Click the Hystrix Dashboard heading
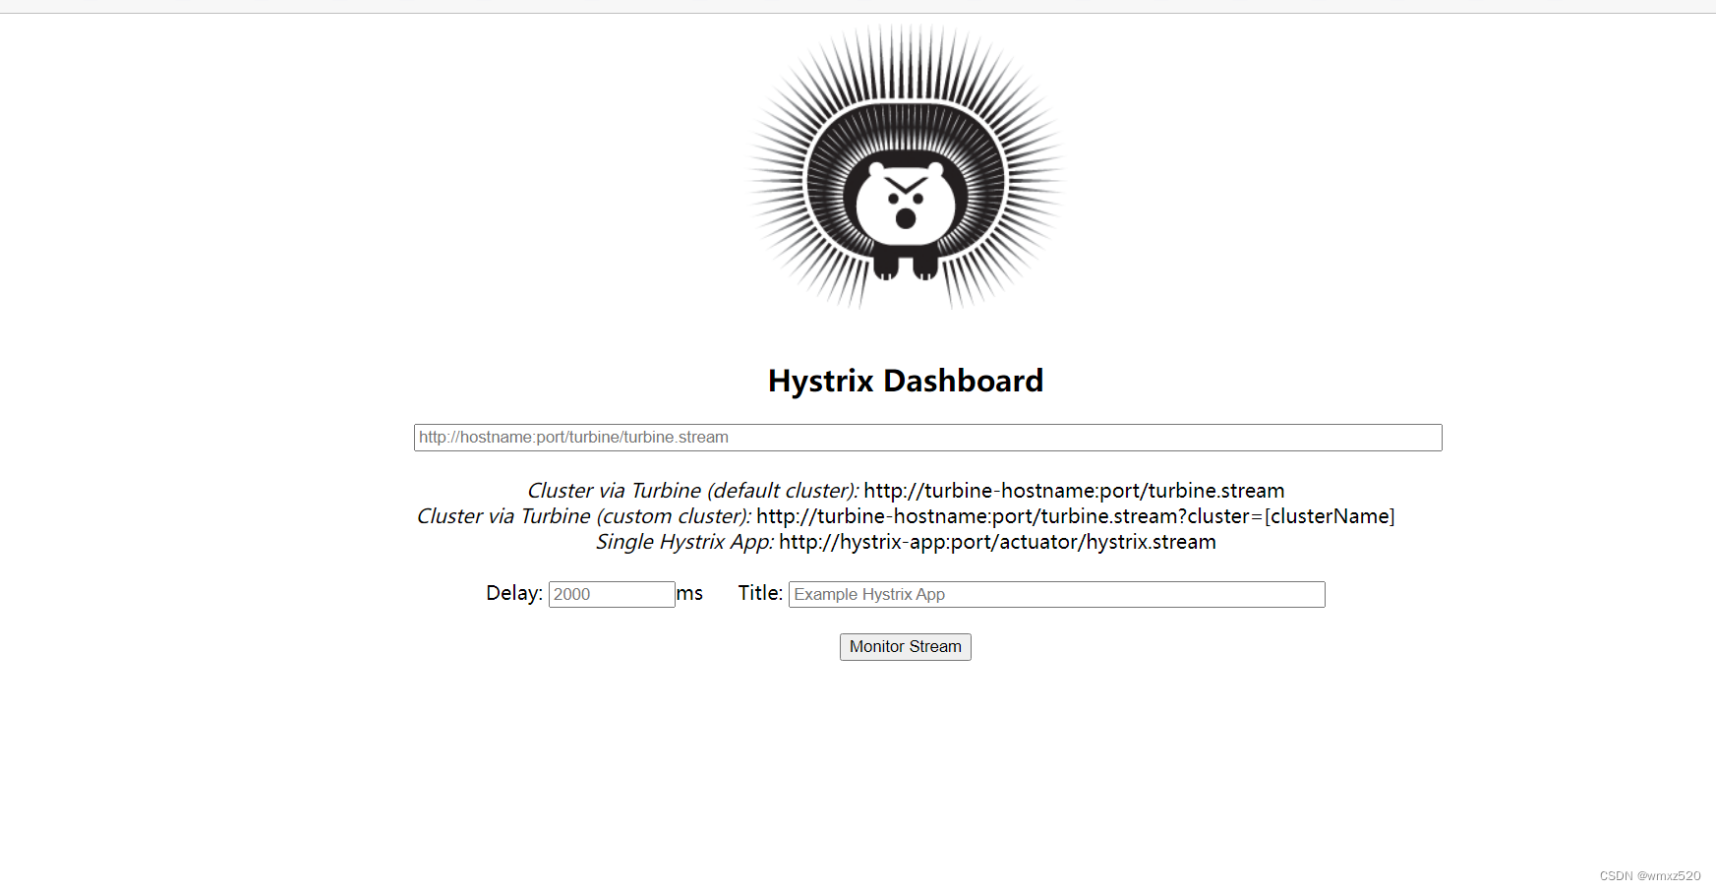Viewport: 1716px width, 890px height. 906,381
